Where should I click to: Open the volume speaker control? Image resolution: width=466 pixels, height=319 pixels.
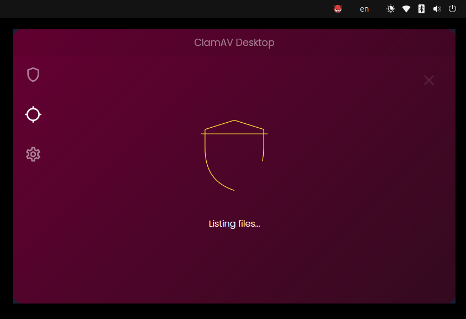(437, 9)
